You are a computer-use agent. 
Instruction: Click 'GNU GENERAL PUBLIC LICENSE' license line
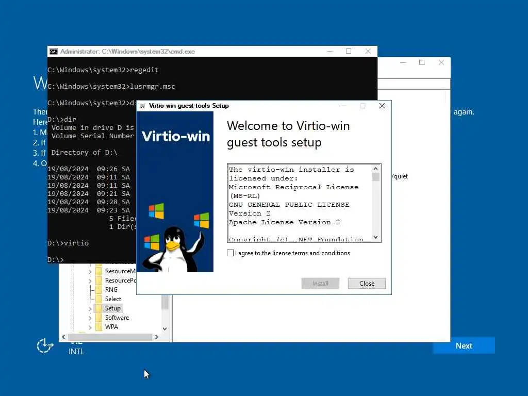point(289,205)
